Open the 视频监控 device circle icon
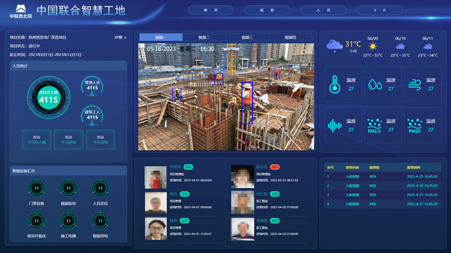Screen dimensions: 451x253 click(x=68, y=188)
